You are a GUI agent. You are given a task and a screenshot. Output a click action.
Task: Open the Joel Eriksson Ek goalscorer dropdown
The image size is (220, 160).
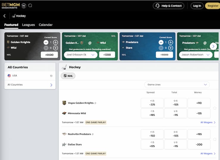pos(81,55)
